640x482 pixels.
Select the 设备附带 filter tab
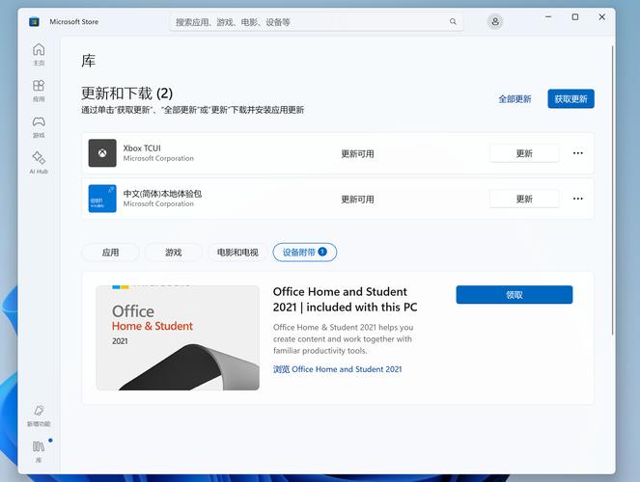tap(304, 253)
